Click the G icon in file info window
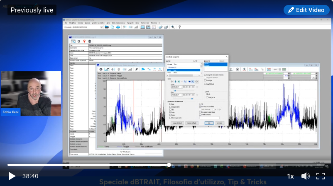This screenshot has height=186, width=333. (x=79, y=41)
